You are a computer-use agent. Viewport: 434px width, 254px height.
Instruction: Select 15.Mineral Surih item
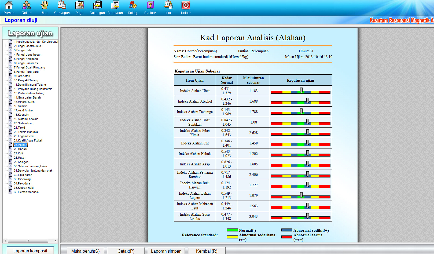tap(24, 102)
